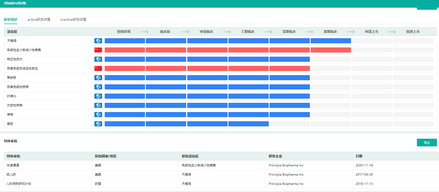Click the globe icon for 天疱疮 row
Screen dimensions: 439x192
pos(98,41)
